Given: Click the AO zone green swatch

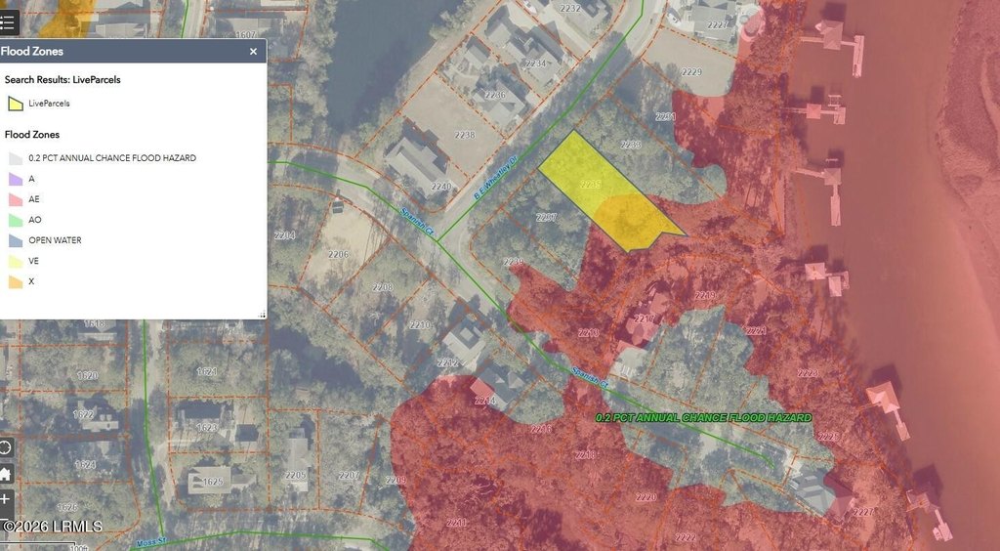Looking at the screenshot, I should pos(15,220).
